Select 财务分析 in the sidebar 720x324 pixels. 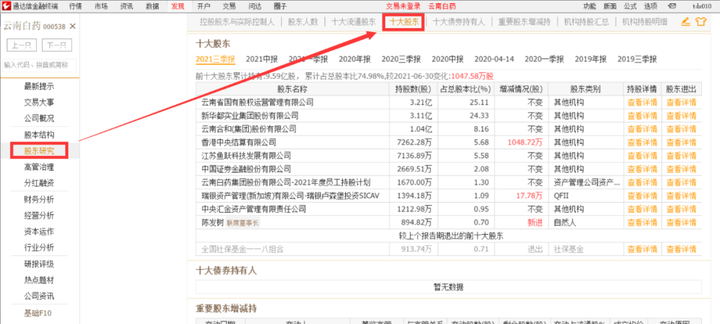39,199
